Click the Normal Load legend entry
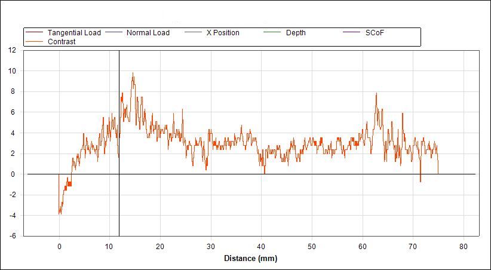Screen dimensions: 491x270 point(138,33)
